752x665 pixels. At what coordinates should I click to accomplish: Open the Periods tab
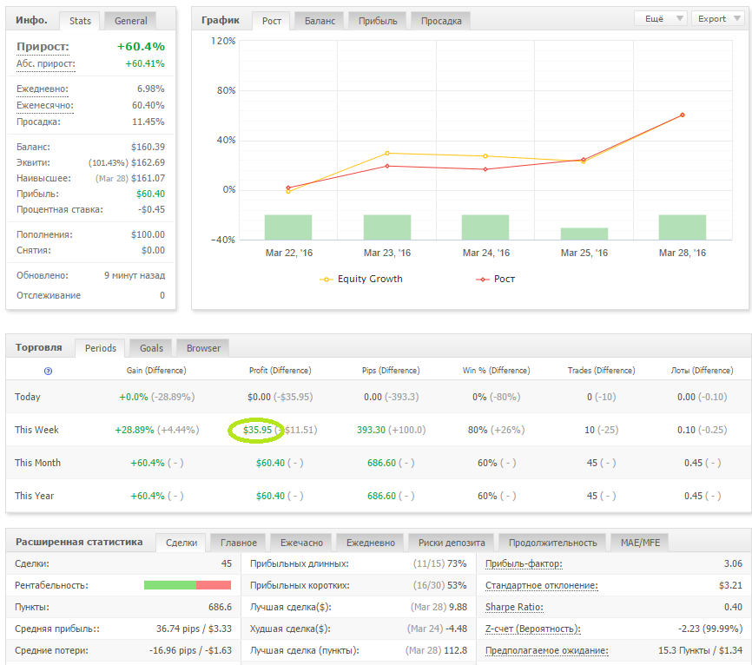pyautogui.click(x=100, y=348)
